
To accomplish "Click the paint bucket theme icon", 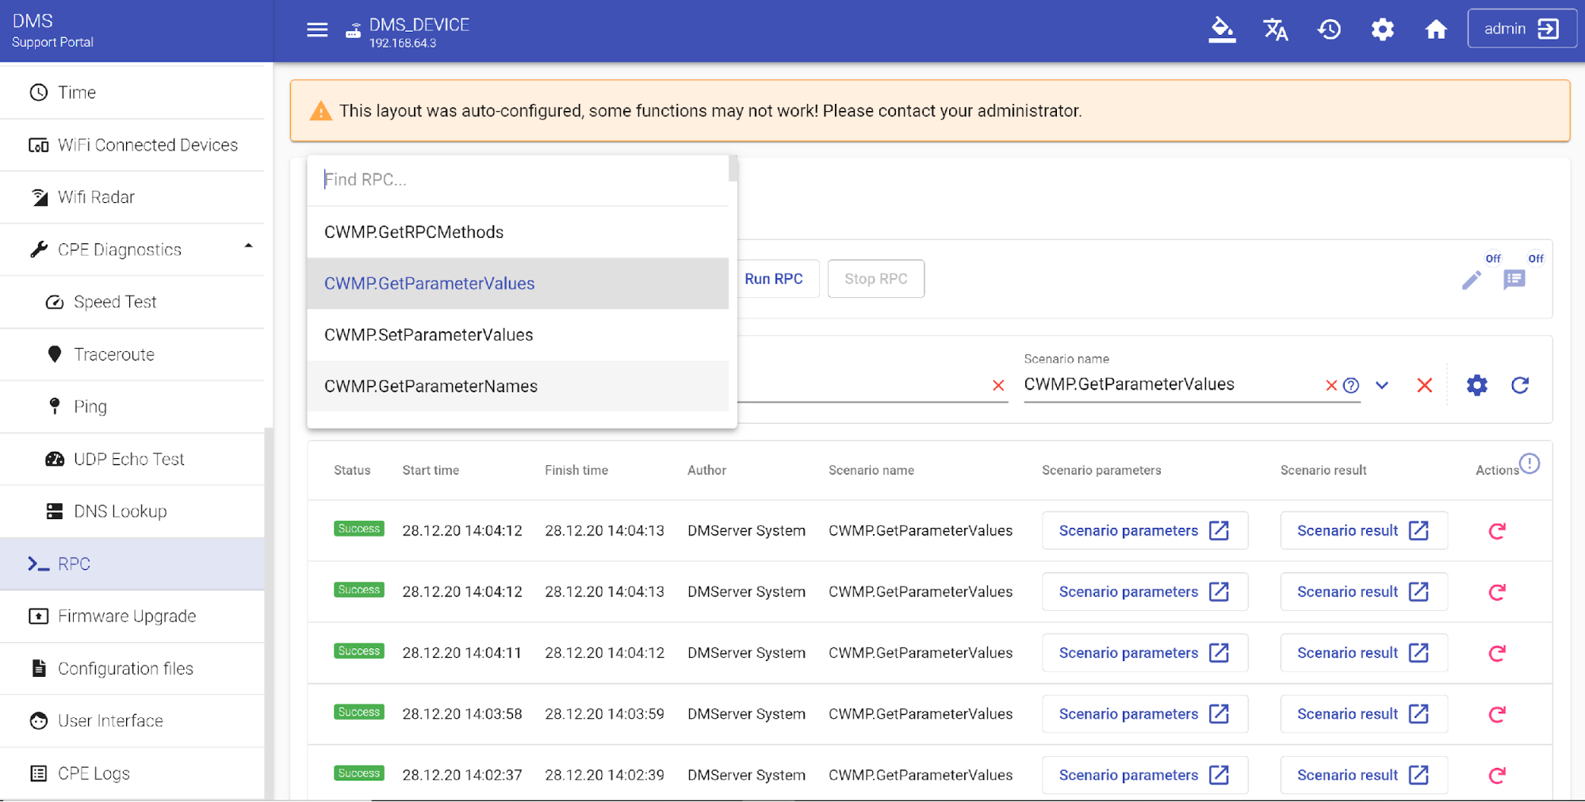I will coord(1221,30).
